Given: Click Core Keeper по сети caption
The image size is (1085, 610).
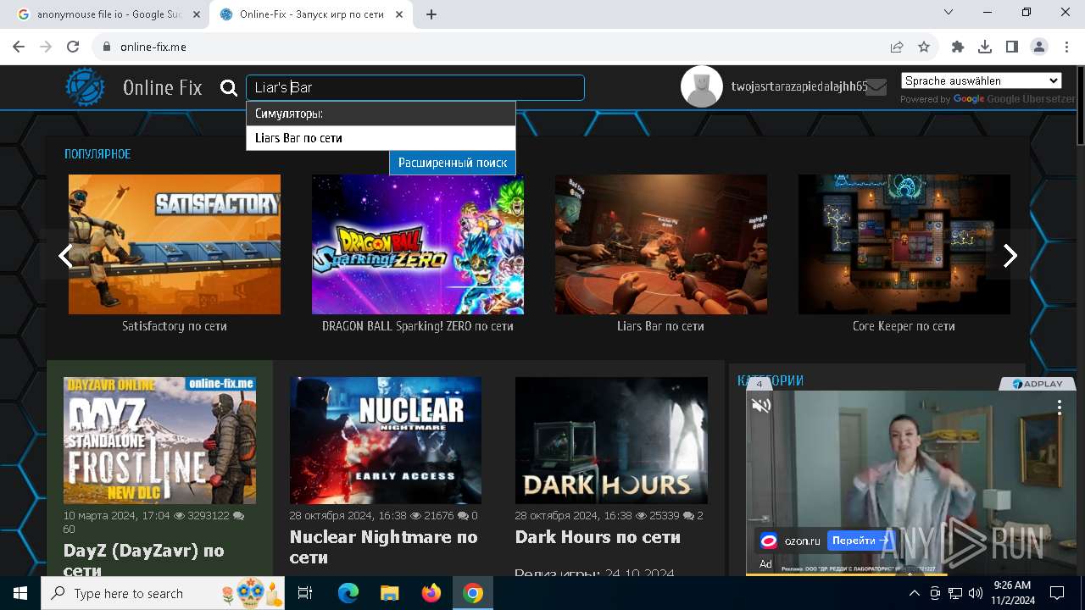Looking at the screenshot, I should [904, 326].
